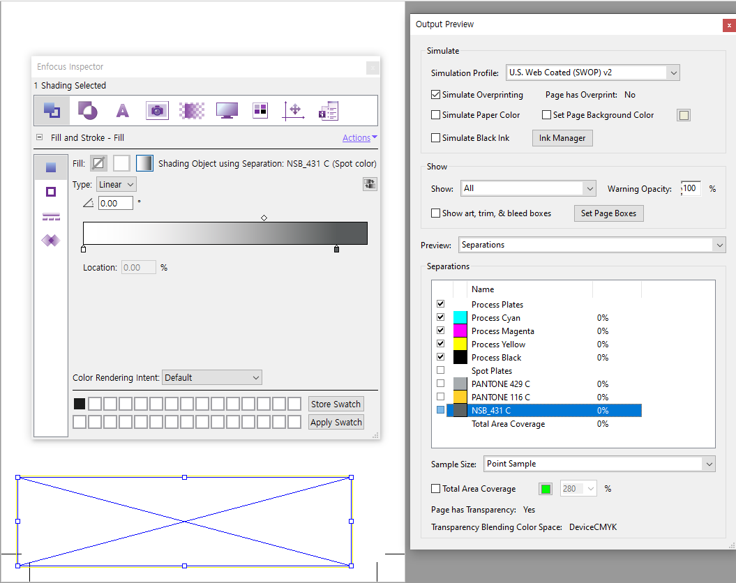Select the dark right gradient stop

click(336, 249)
